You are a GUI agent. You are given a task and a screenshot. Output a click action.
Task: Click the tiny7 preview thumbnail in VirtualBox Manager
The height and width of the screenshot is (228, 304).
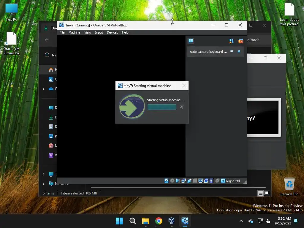(x=264, y=118)
